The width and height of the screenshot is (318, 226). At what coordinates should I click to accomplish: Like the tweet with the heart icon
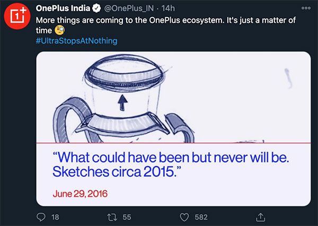[x=184, y=217]
